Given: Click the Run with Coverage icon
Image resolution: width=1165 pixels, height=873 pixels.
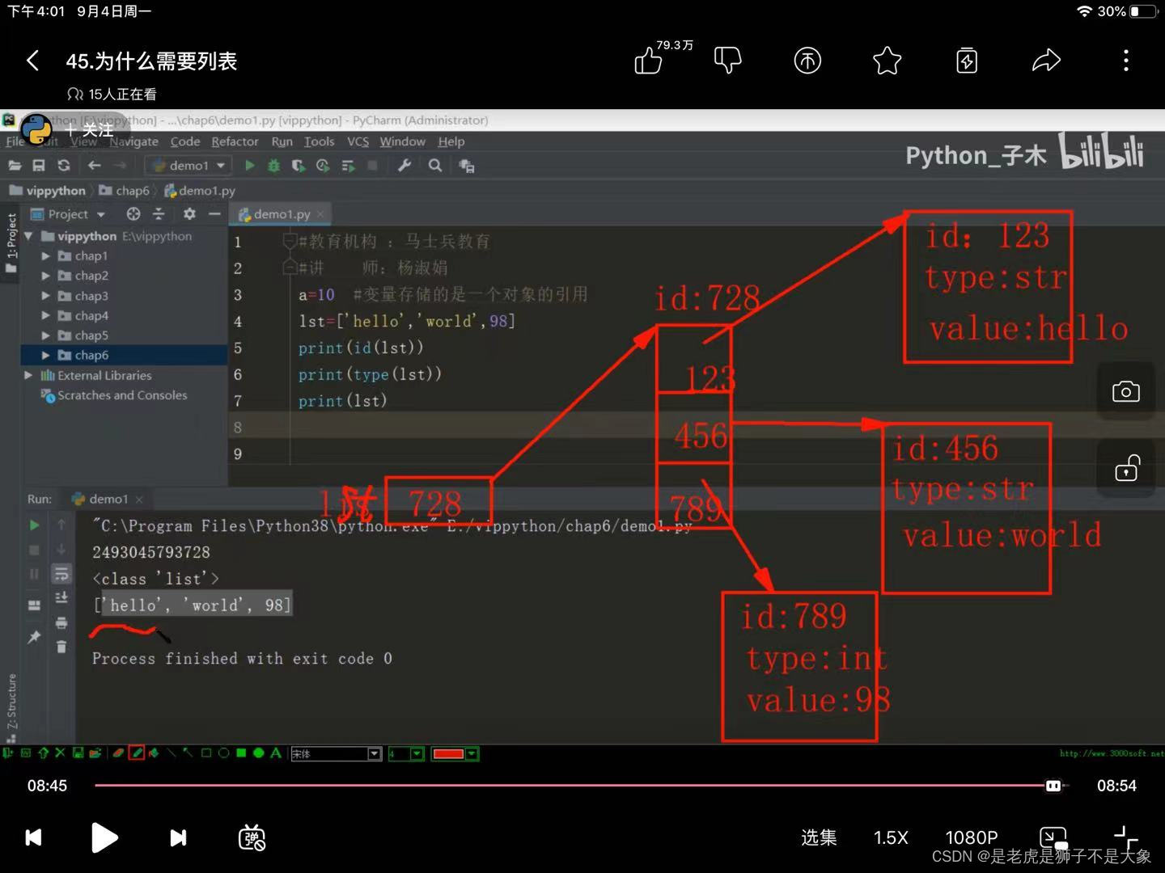Looking at the screenshot, I should (299, 165).
